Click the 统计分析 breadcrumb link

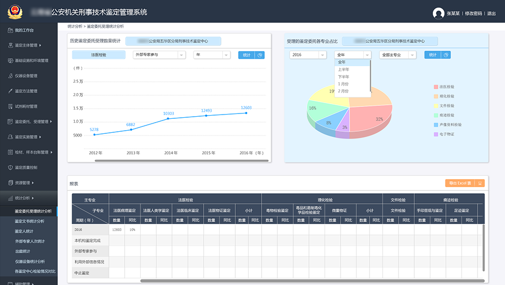tap(75, 26)
